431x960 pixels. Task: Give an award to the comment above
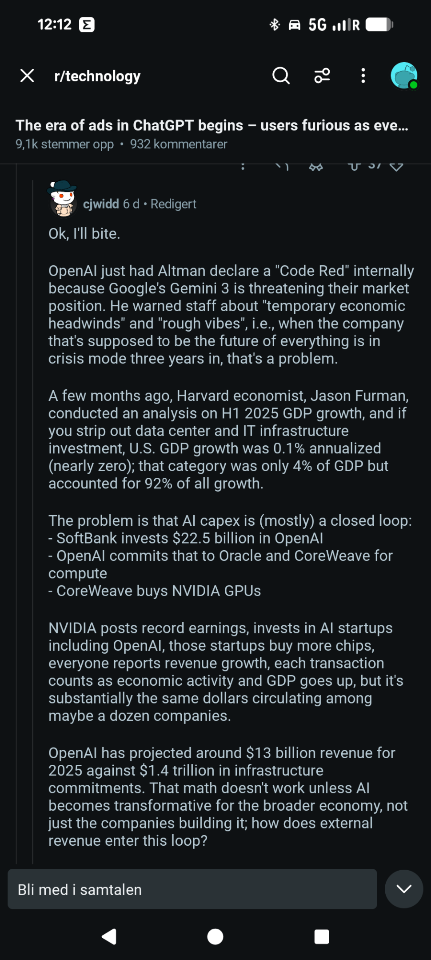tap(316, 167)
